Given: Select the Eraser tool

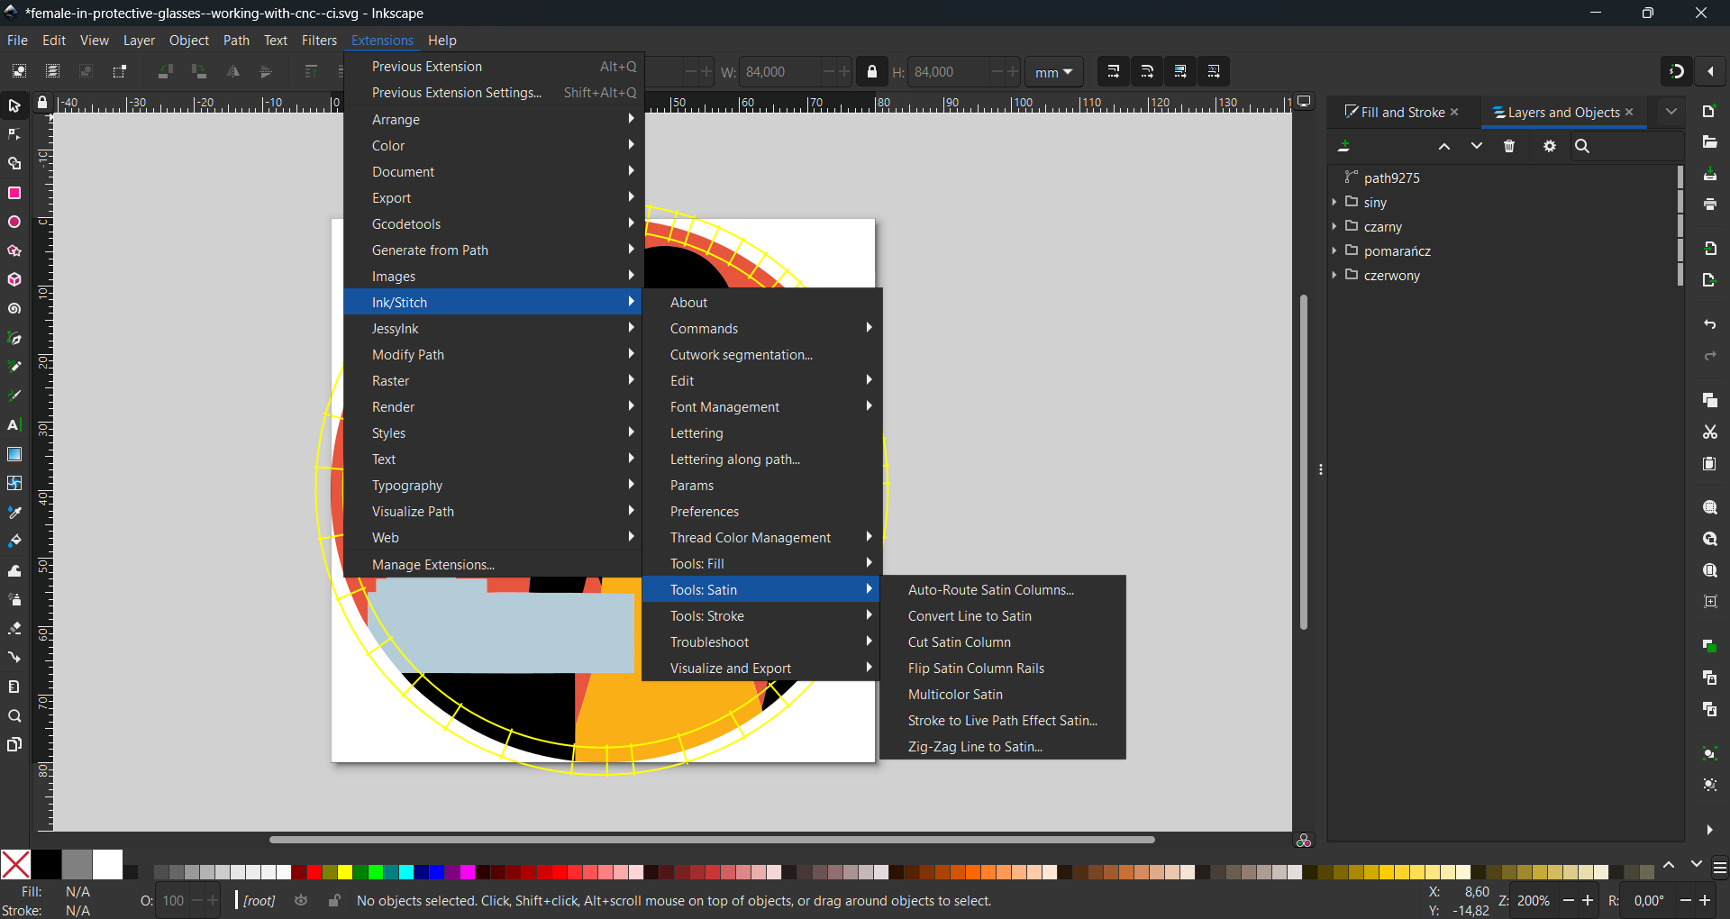Looking at the screenshot, I should pos(14,628).
